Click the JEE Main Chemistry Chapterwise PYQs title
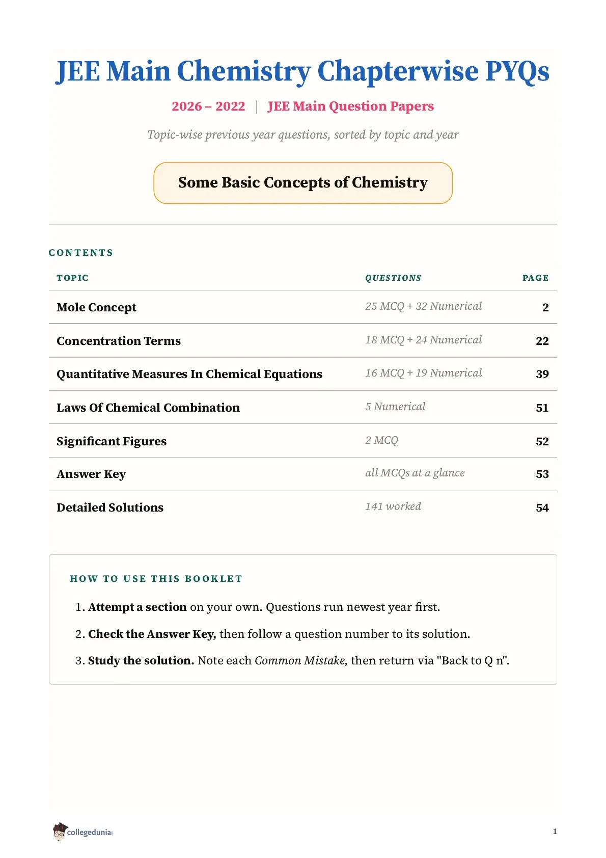Image resolution: width=606 pixels, height=858 pixels. [302, 71]
